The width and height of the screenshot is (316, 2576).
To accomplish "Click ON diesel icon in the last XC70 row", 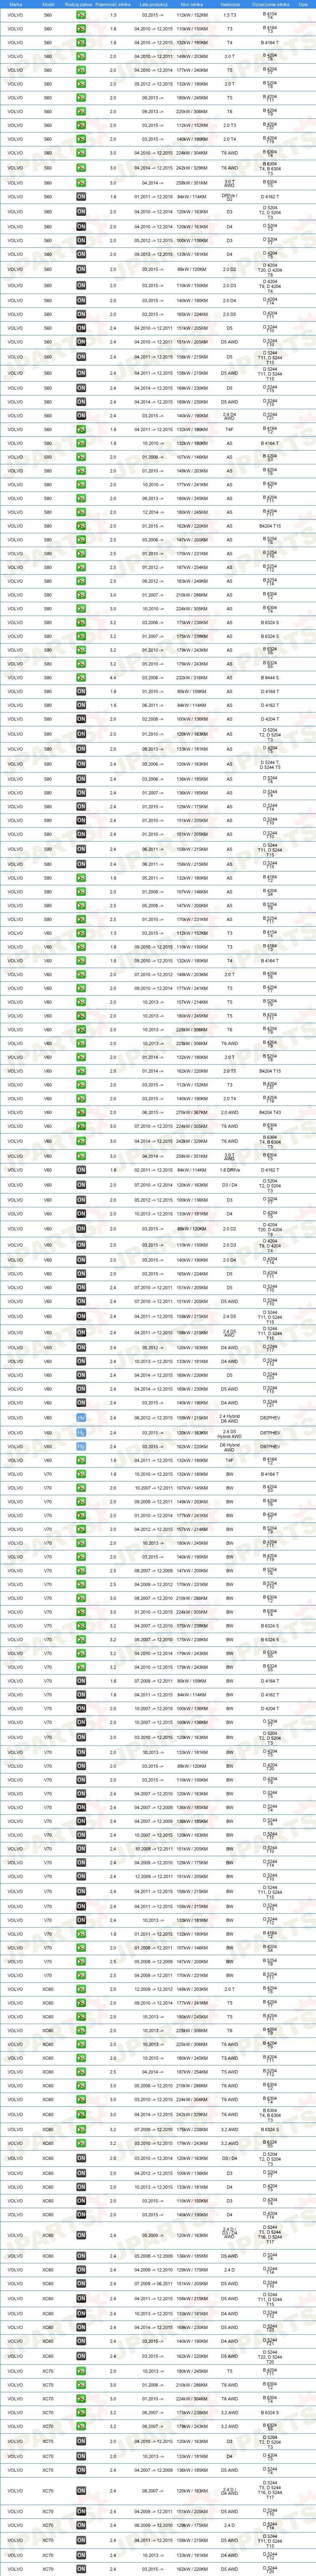I will (x=81, y=2569).
